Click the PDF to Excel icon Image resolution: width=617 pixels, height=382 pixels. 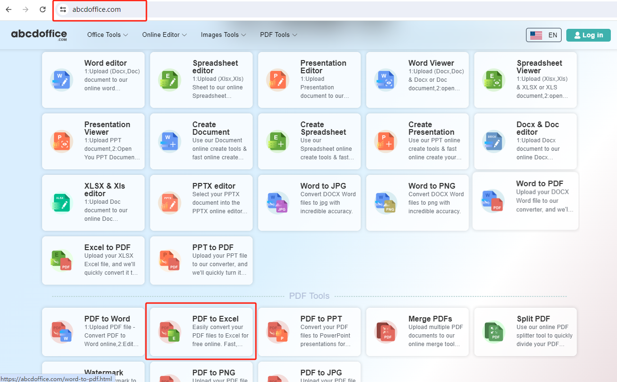[170, 332]
